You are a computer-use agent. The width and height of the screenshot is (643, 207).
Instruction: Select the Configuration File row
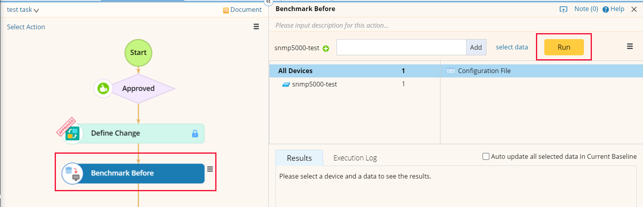coord(484,71)
